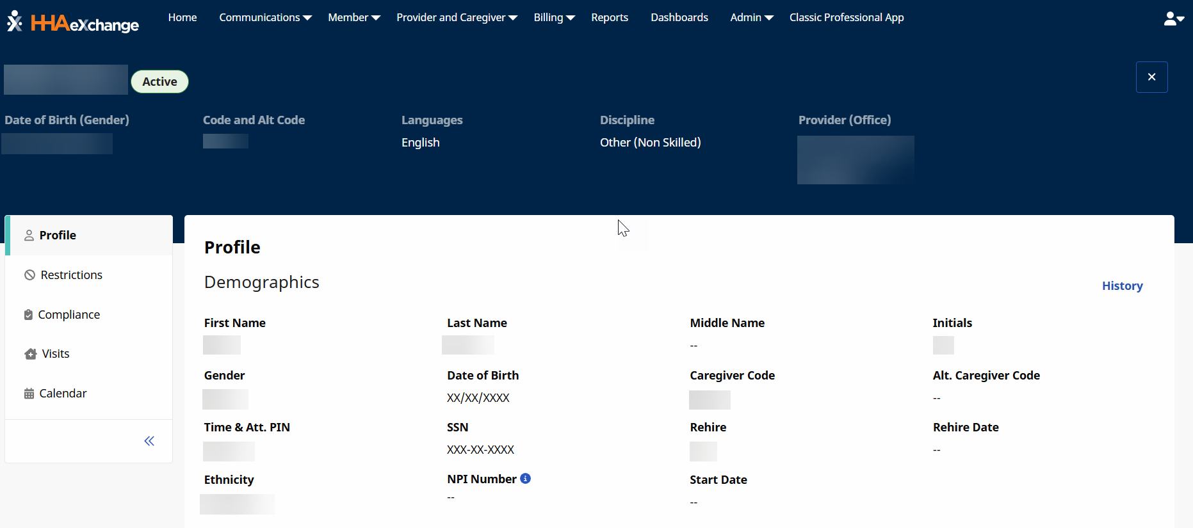Click the Calendar icon in sidebar
This screenshot has height=528, width=1193.
tap(29, 394)
